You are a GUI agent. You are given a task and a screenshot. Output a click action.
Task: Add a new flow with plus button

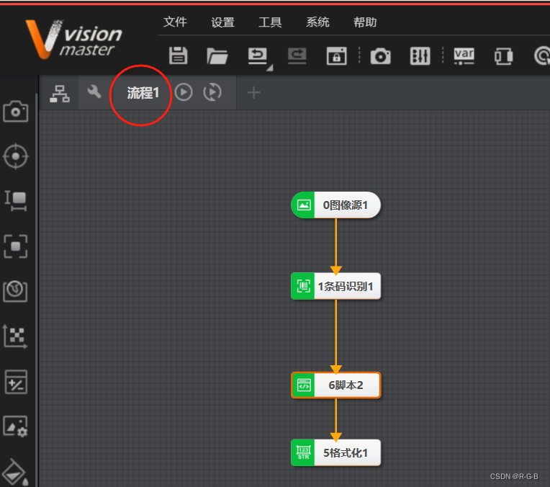[x=253, y=93]
